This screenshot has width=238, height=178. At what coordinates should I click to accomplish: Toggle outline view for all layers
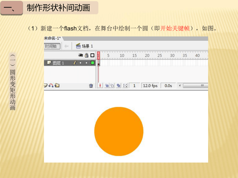(x=92, y=55)
